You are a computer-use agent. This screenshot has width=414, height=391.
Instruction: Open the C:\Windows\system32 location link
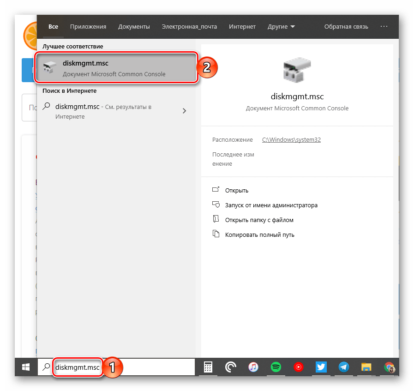coord(291,140)
